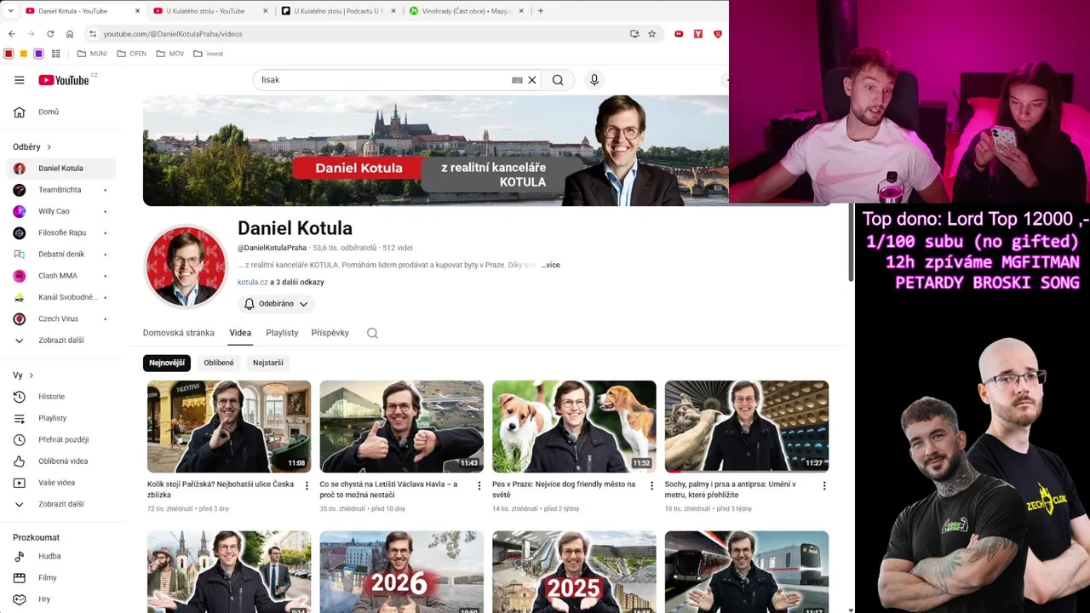Image resolution: width=1090 pixels, height=613 pixels.
Task: Go to Domů home icon
Action: [x=19, y=112]
